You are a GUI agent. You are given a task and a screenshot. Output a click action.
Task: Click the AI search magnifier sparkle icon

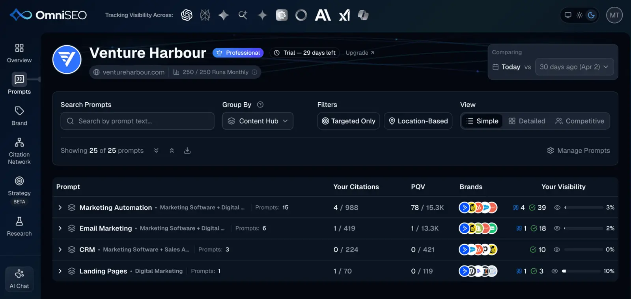coord(243,15)
